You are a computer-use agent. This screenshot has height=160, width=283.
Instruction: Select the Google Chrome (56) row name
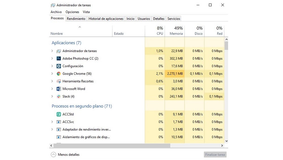pyautogui.click(x=77, y=74)
